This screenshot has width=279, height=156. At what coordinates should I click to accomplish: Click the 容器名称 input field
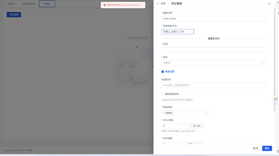click(x=213, y=85)
